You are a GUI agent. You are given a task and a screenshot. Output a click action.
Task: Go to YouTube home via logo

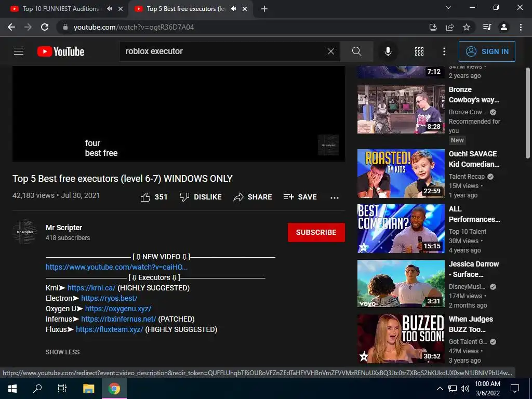(61, 51)
